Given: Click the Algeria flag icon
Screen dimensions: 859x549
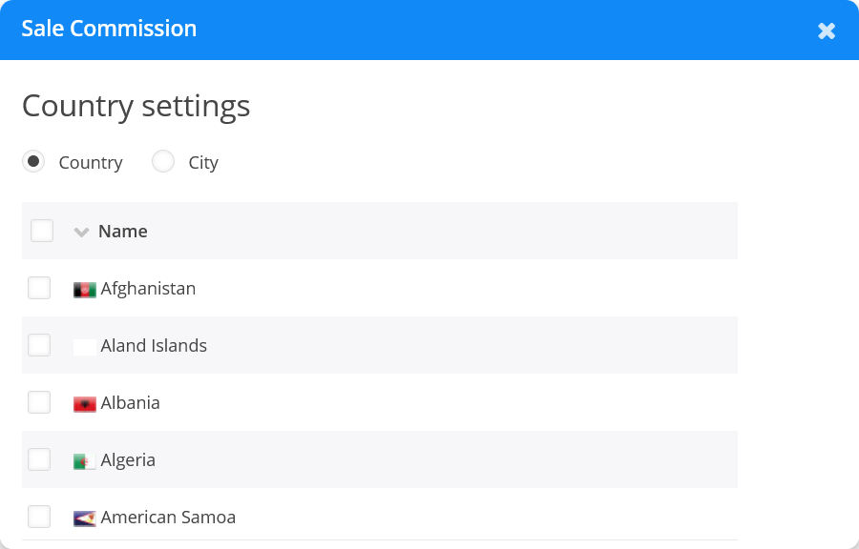Looking at the screenshot, I should (x=85, y=461).
